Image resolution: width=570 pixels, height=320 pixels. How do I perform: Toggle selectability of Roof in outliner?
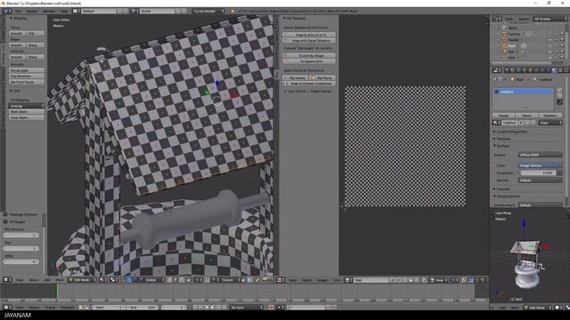556,45
